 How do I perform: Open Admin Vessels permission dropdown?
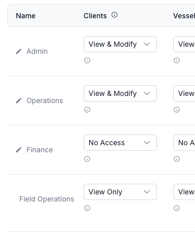[184, 44]
